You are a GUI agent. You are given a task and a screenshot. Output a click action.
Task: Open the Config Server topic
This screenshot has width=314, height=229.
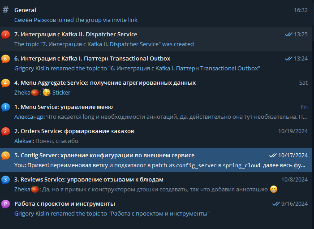tap(104, 156)
